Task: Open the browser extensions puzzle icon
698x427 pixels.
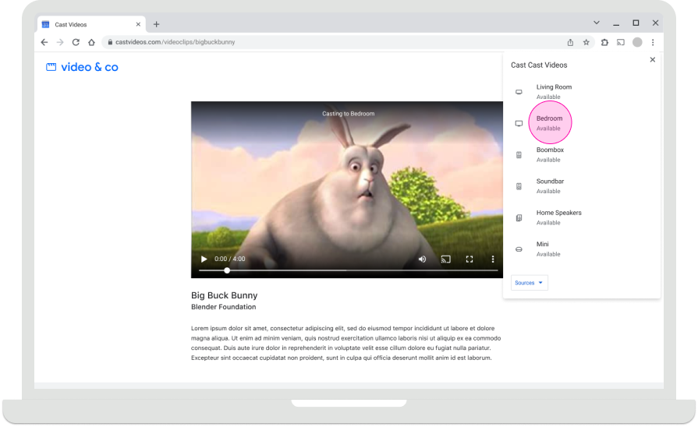Action: click(604, 42)
